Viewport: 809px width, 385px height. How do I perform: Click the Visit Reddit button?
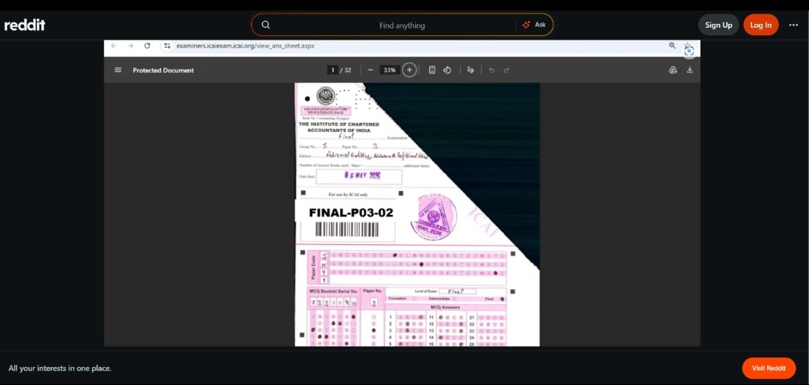coord(769,368)
